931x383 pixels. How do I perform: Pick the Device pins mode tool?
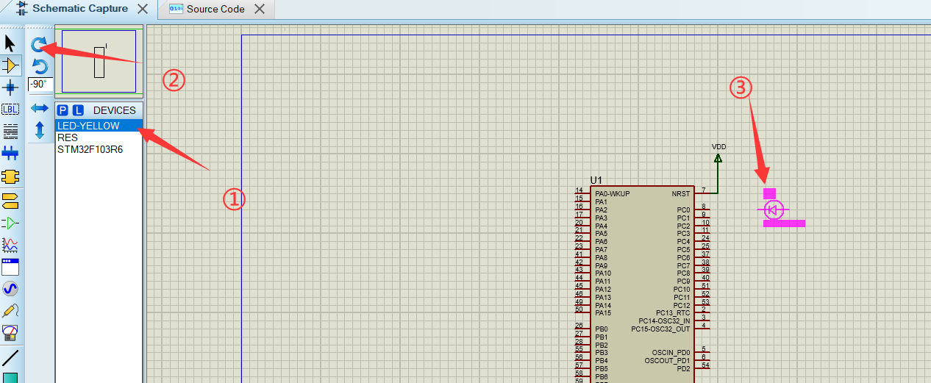pos(10,223)
